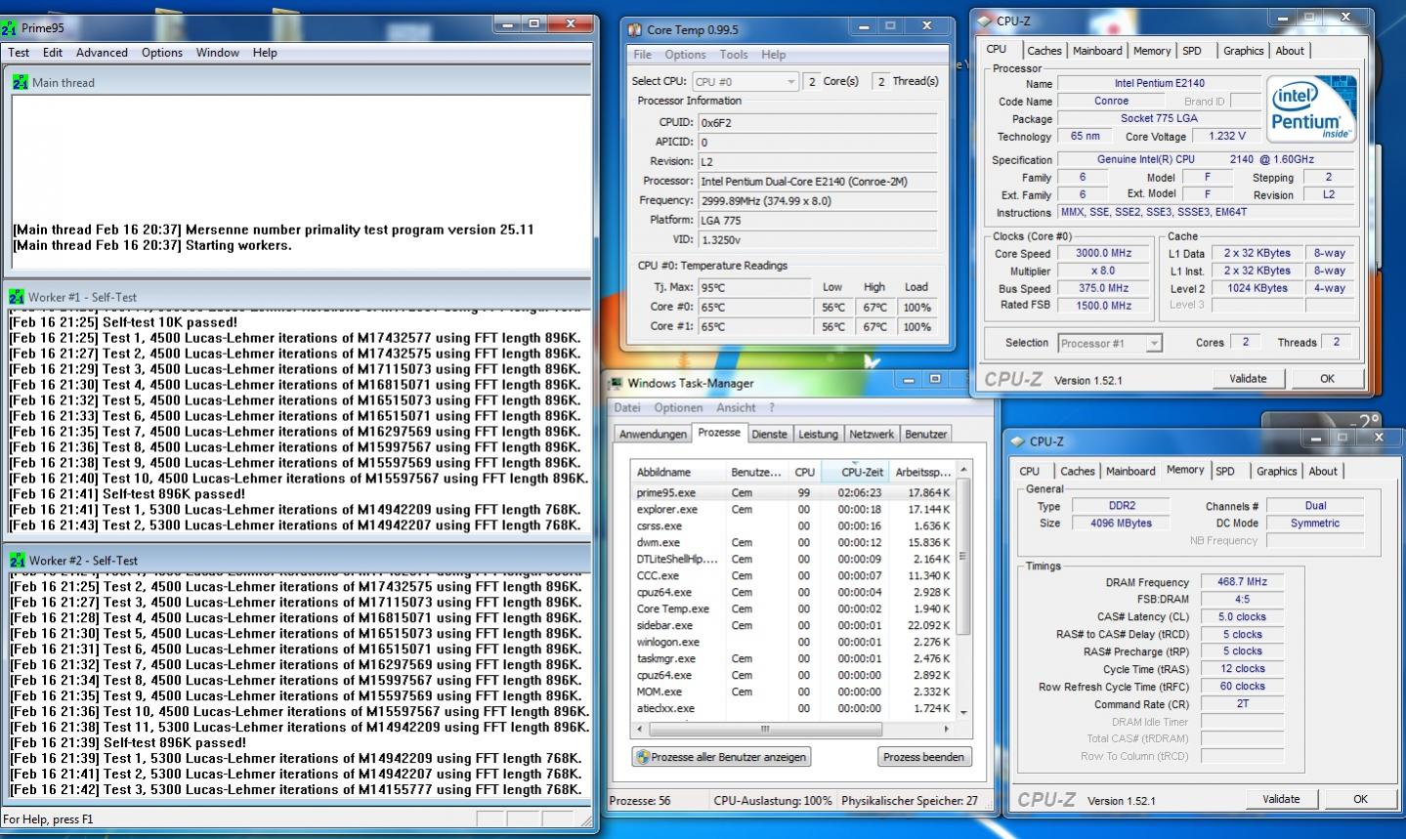Open the Ansicht menu in Task-Manager
Screen dimensions: 1406x839
(736, 407)
